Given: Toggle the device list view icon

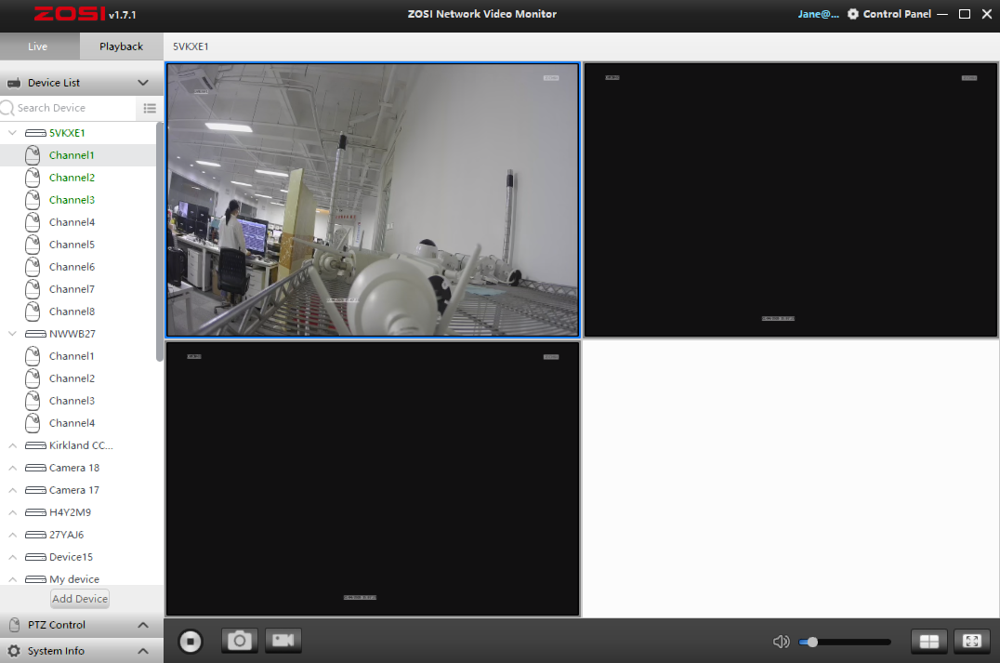Looking at the screenshot, I should pyautogui.click(x=150, y=108).
